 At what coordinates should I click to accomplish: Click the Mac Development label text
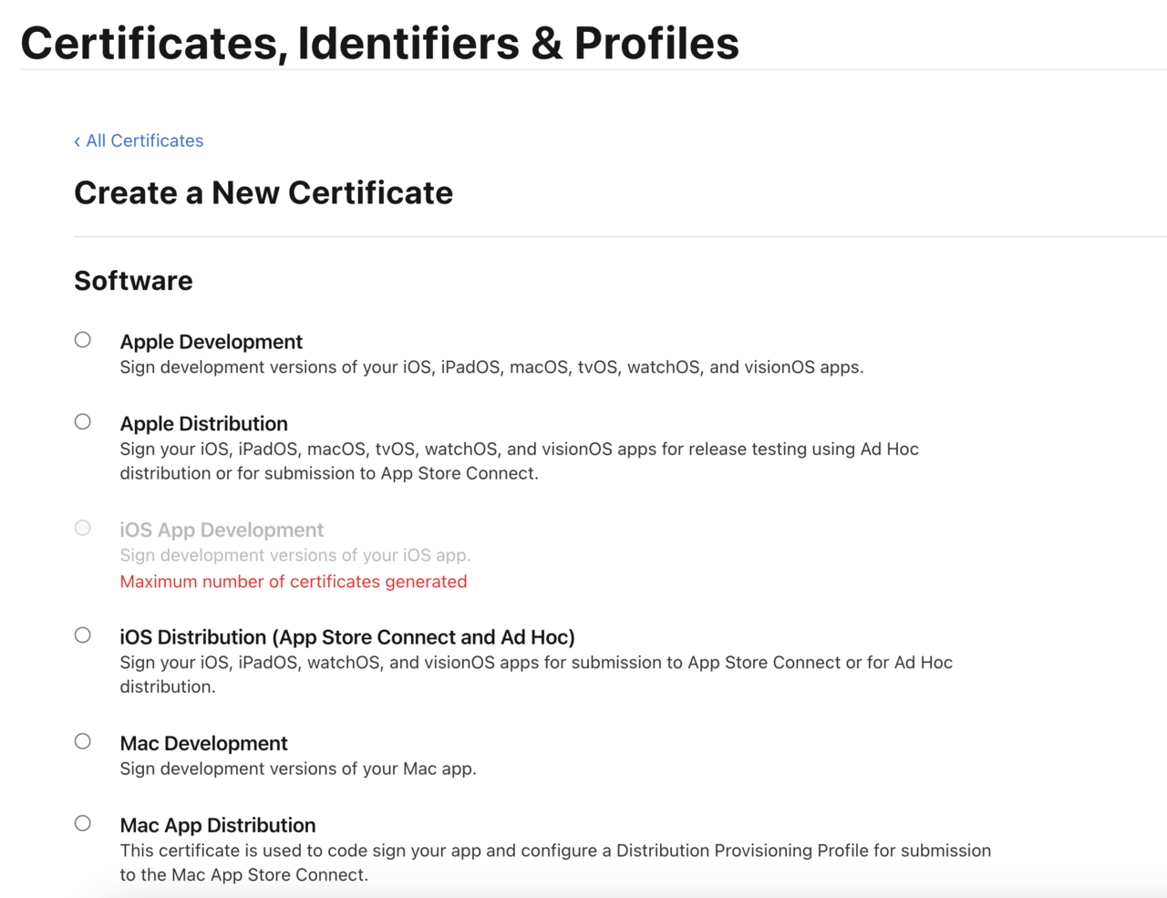(203, 744)
